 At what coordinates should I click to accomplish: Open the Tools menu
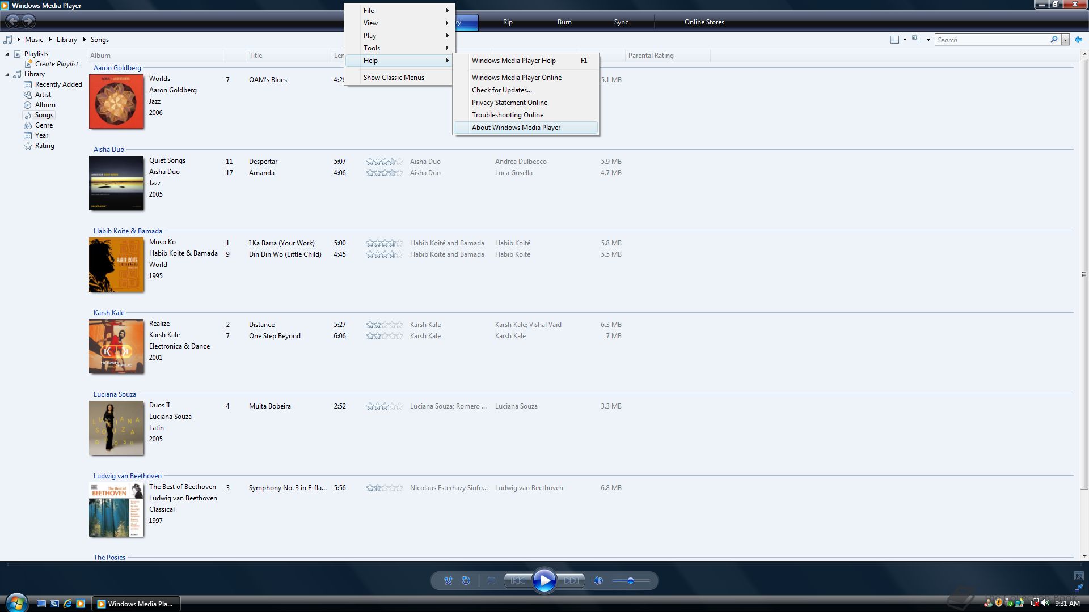[x=399, y=48]
